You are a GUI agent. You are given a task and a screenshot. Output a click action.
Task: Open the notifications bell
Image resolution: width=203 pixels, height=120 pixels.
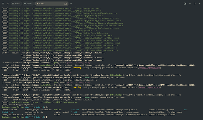[8, 4]
